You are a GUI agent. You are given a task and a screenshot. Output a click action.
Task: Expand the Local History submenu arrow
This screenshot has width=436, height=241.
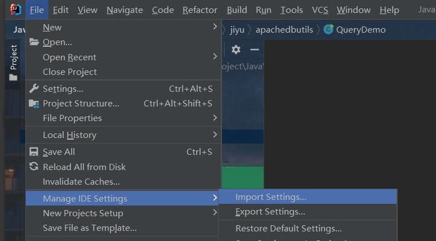click(x=215, y=135)
